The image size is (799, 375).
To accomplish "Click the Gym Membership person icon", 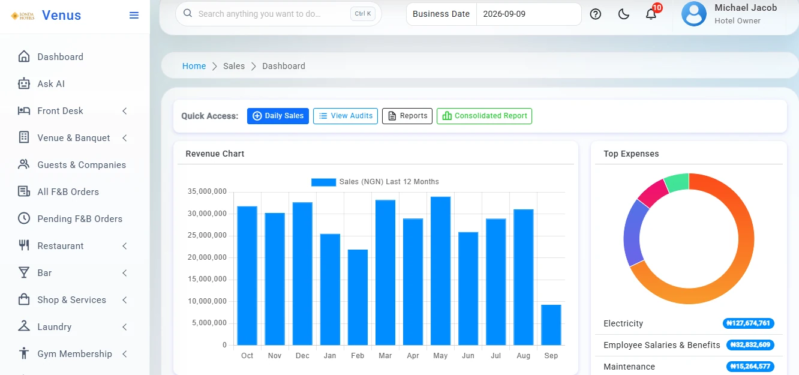I will 24,353.
